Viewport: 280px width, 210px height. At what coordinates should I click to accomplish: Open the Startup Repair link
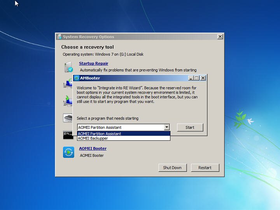pyautogui.click(x=94, y=63)
